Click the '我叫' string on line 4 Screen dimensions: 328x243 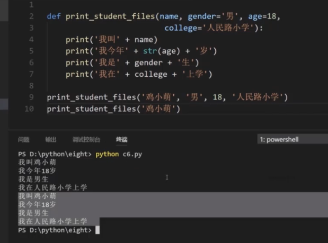(108, 40)
